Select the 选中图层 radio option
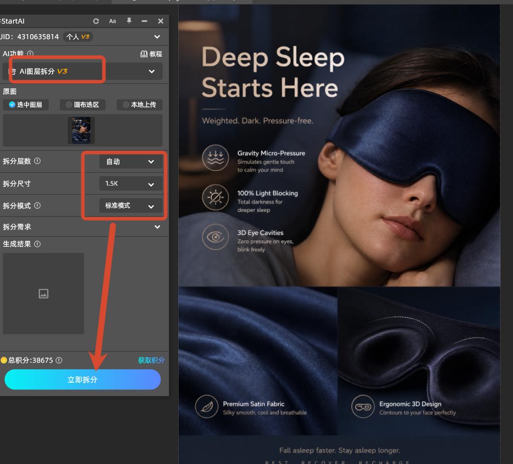Viewport: 513px width, 464px height. (x=26, y=105)
